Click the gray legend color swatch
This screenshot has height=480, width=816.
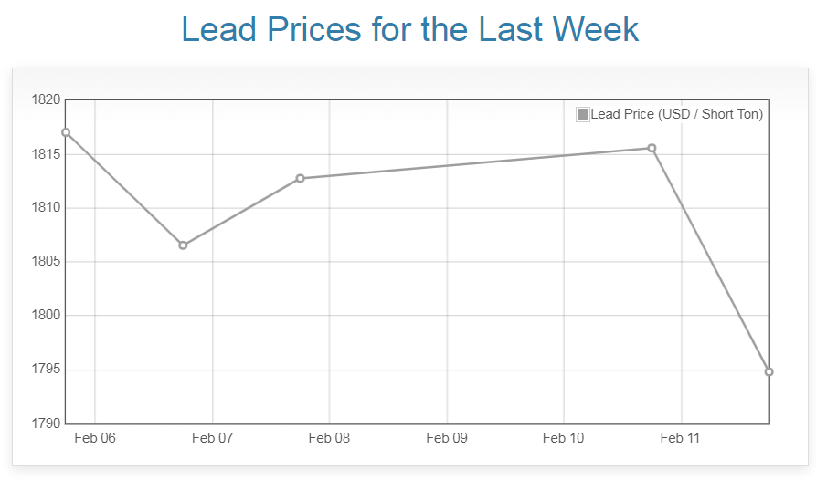583,114
